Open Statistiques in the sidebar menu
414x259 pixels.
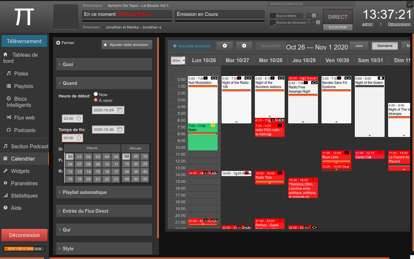(24, 196)
